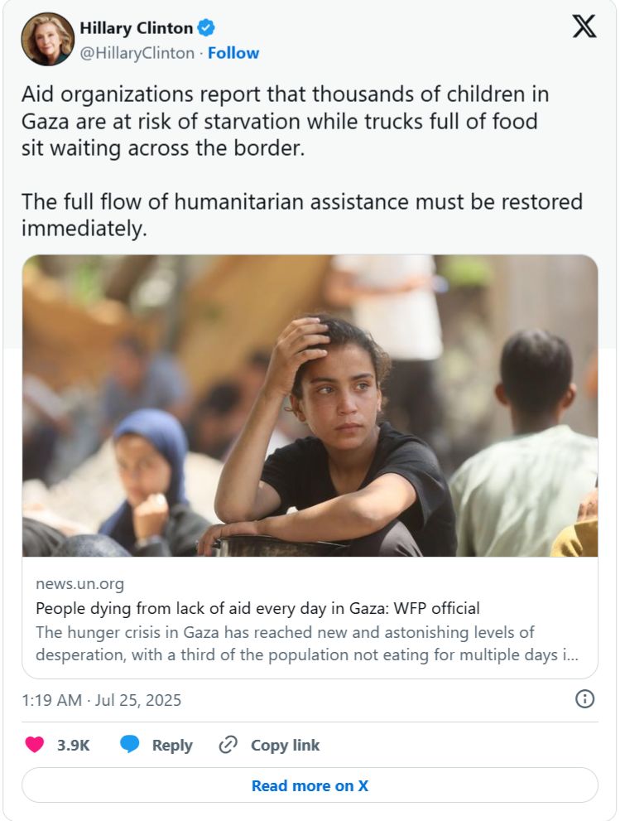Open the news.un.org domain link
This screenshot has height=821, width=620.
(x=79, y=585)
